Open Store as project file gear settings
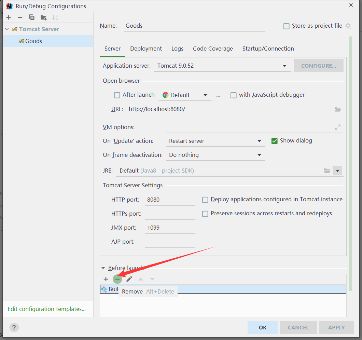Viewport: 362px width, 340px height. (x=348, y=26)
